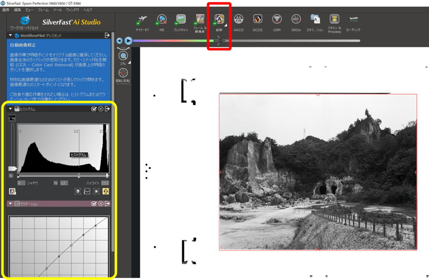Open the 画像 menu
This screenshot has width=429, height=280.
click(6, 10)
